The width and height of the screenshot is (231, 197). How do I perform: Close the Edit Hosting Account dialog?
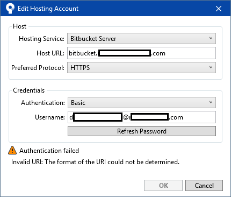[x=219, y=9]
